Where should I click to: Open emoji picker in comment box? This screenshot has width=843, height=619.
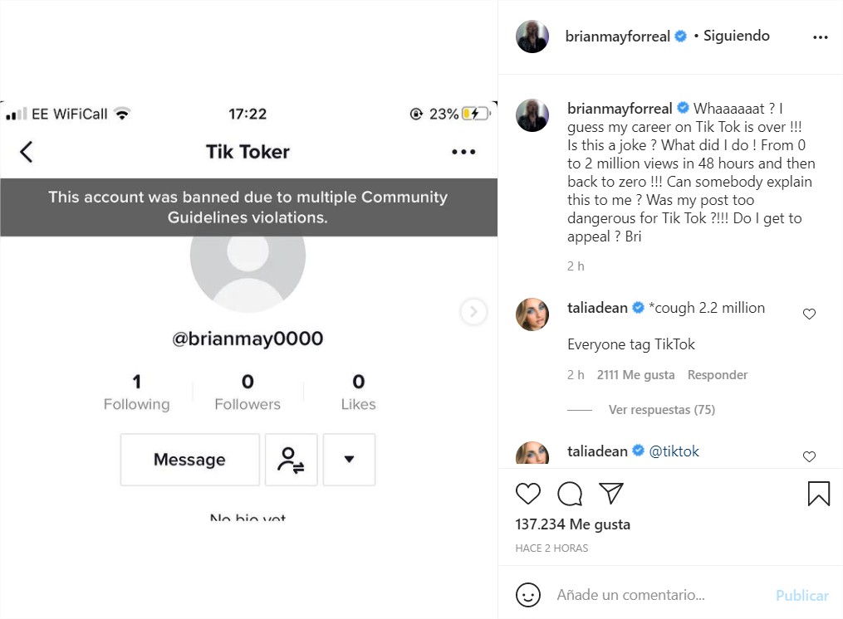(528, 595)
